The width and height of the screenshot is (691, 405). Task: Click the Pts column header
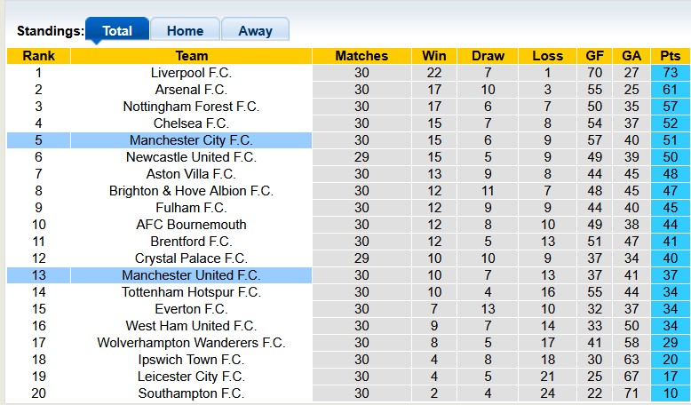670,56
